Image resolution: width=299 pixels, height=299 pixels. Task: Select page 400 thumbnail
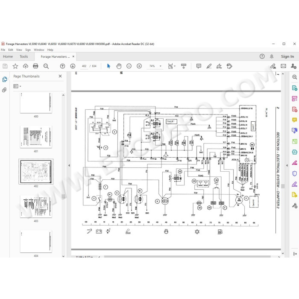(x=36, y=103)
